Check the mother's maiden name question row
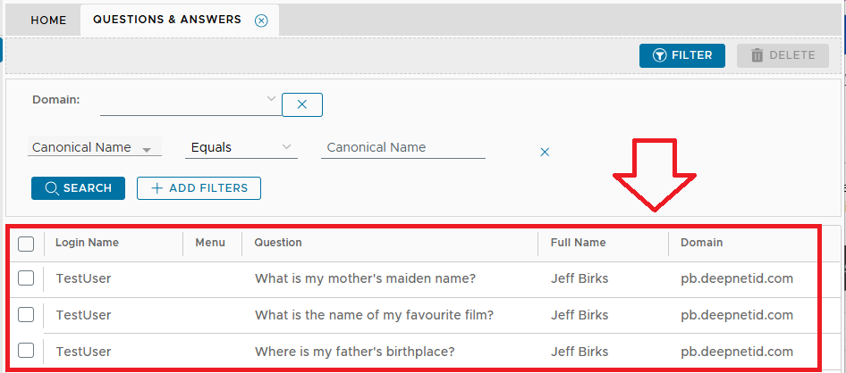This screenshot has height=373, width=846. click(26, 278)
